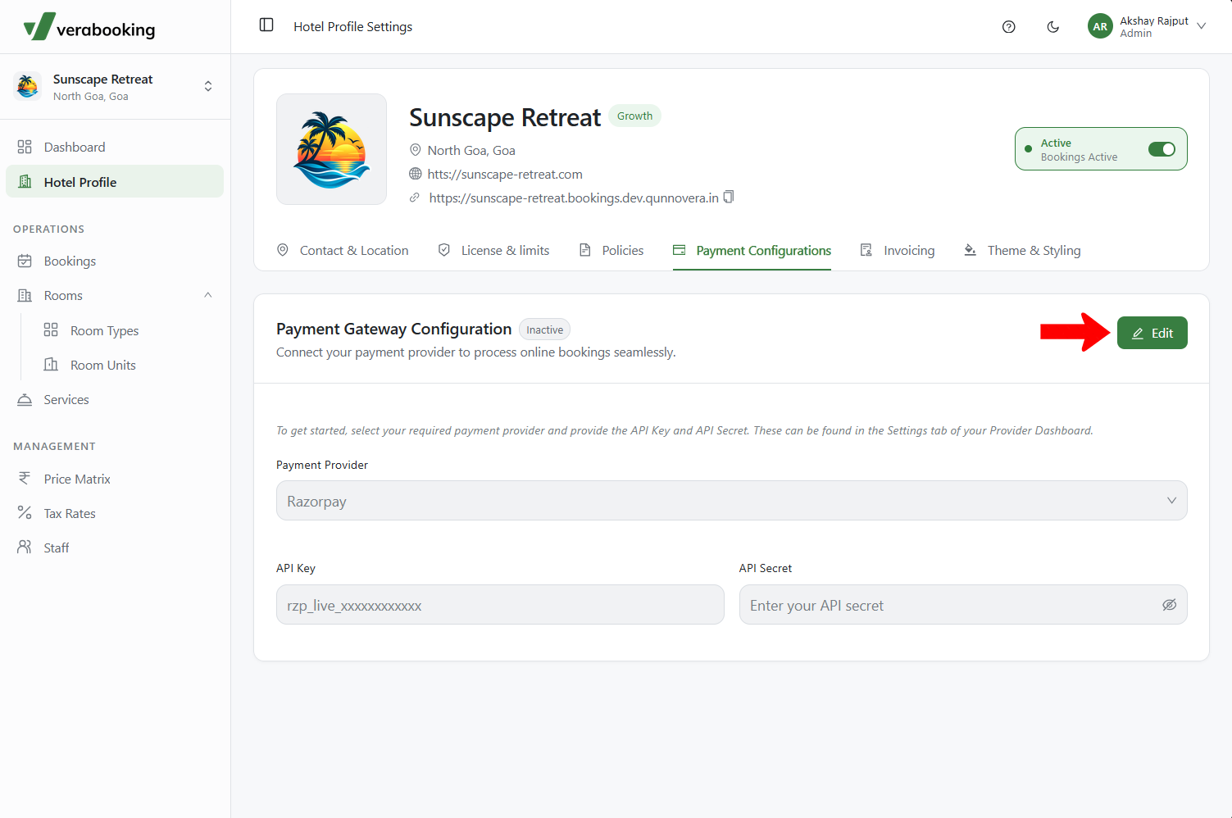Screen dimensions: 1232x818
Task: Open the Payment Provider Razorpay dropdown
Action: point(731,500)
